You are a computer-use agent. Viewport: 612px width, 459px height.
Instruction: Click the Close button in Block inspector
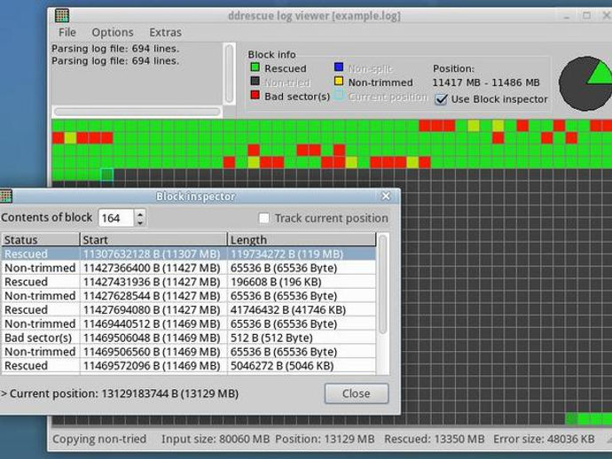coord(357,393)
